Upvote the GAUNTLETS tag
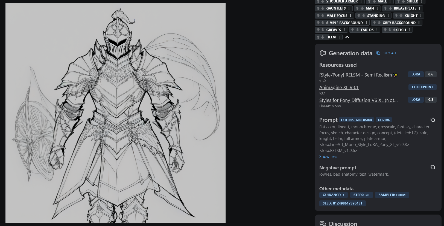The width and height of the screenshot is (444, 226). [318, 8]
